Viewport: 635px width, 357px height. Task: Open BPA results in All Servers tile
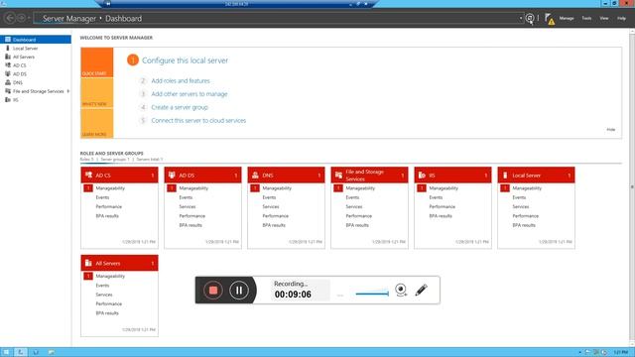107,313
